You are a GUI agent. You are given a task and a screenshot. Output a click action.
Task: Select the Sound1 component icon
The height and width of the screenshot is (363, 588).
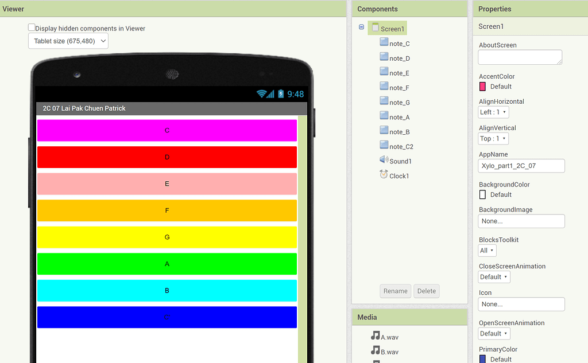click(384, 161)
